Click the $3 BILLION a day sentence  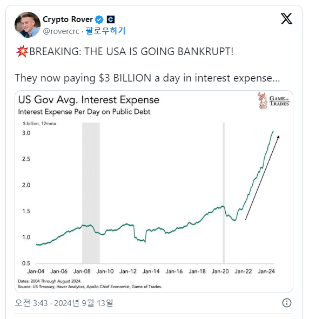[147, 78]
